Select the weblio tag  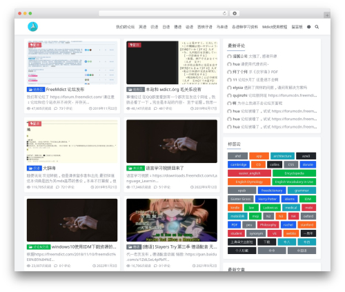[291, 233]
